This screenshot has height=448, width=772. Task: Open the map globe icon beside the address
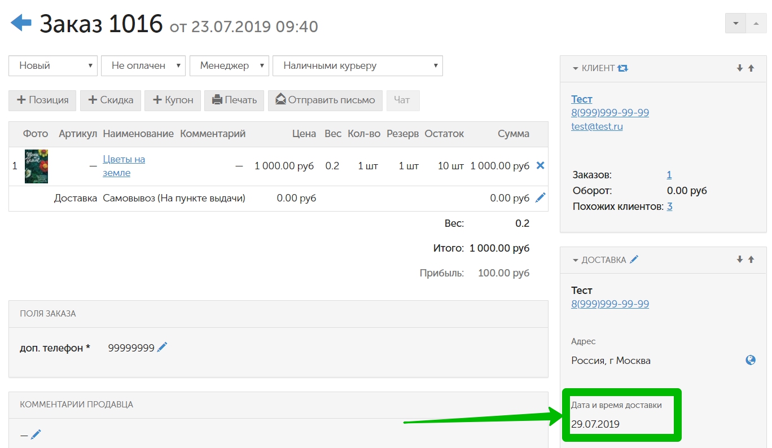coord(751,360)
